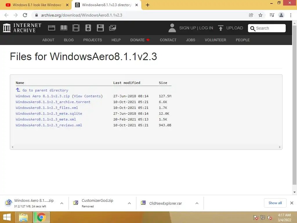Viewport: 297px width, 223px height.
Task: Click the View Contents link
Action: coord(87,96)
